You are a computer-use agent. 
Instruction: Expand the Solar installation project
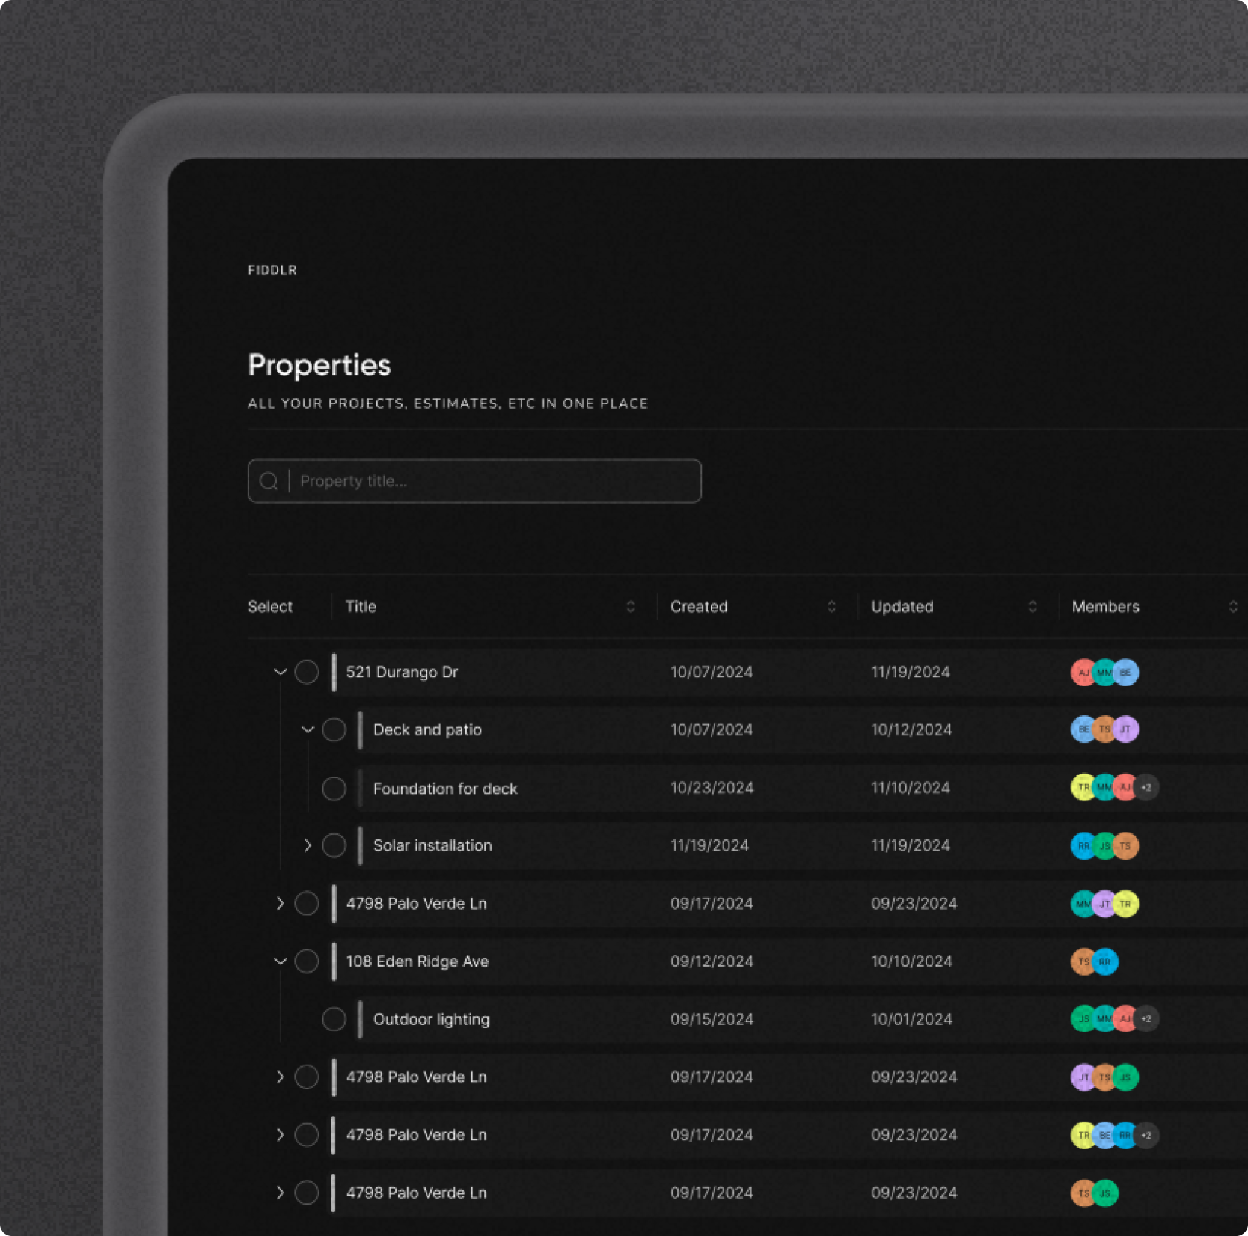pos(307,845)
